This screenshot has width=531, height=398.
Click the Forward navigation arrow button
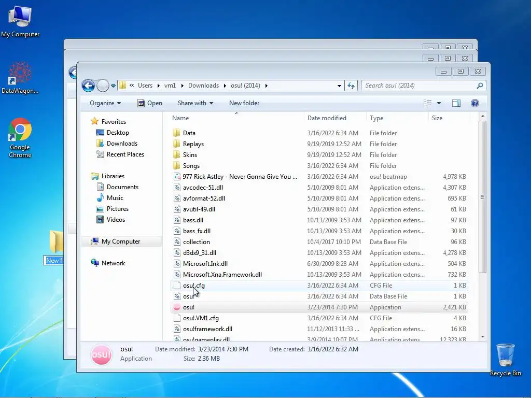click(103, 86)
